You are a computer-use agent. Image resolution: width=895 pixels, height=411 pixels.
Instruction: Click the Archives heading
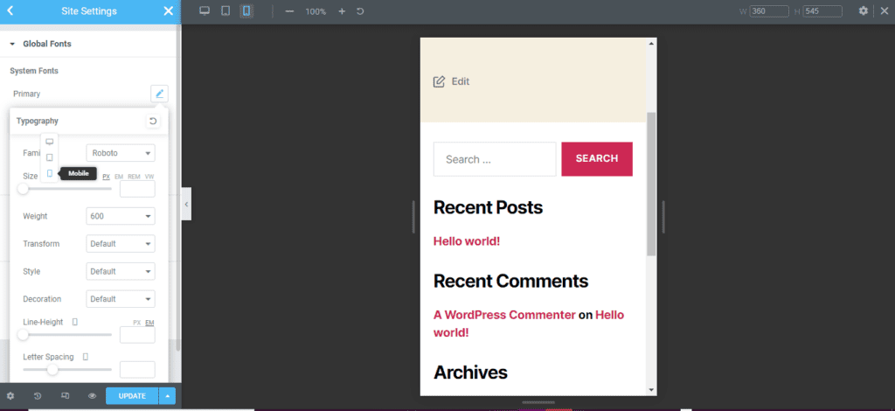click(470, 373)
